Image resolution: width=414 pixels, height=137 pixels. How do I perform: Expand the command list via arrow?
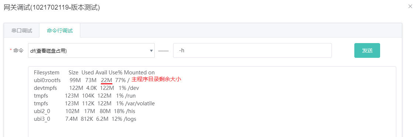click(151, 51)
